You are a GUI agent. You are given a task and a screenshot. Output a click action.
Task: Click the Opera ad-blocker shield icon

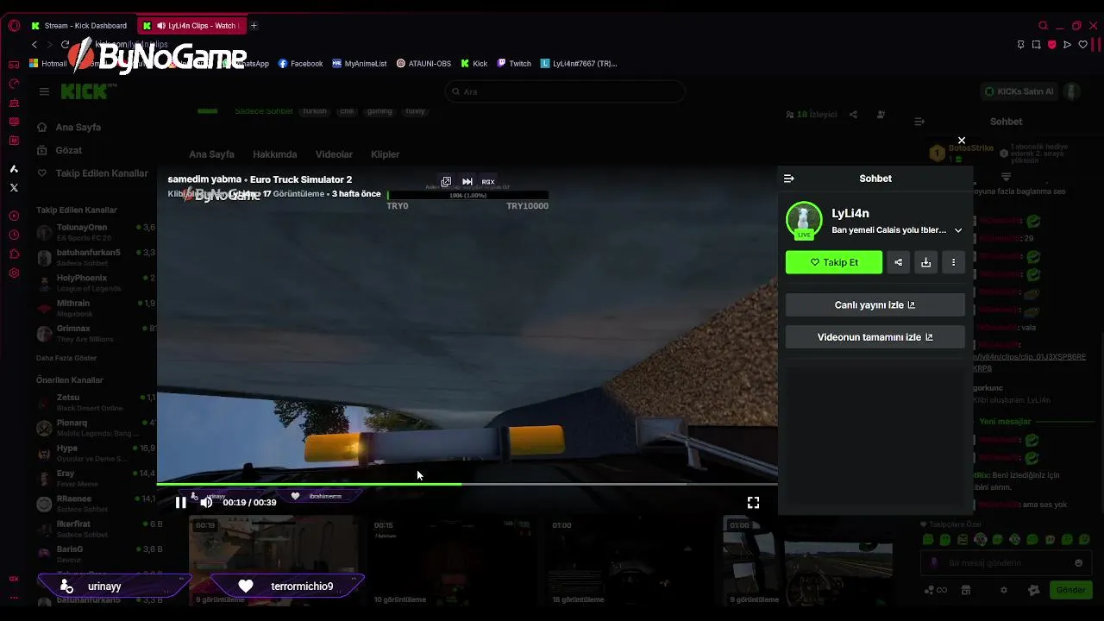coord(1051,45)
